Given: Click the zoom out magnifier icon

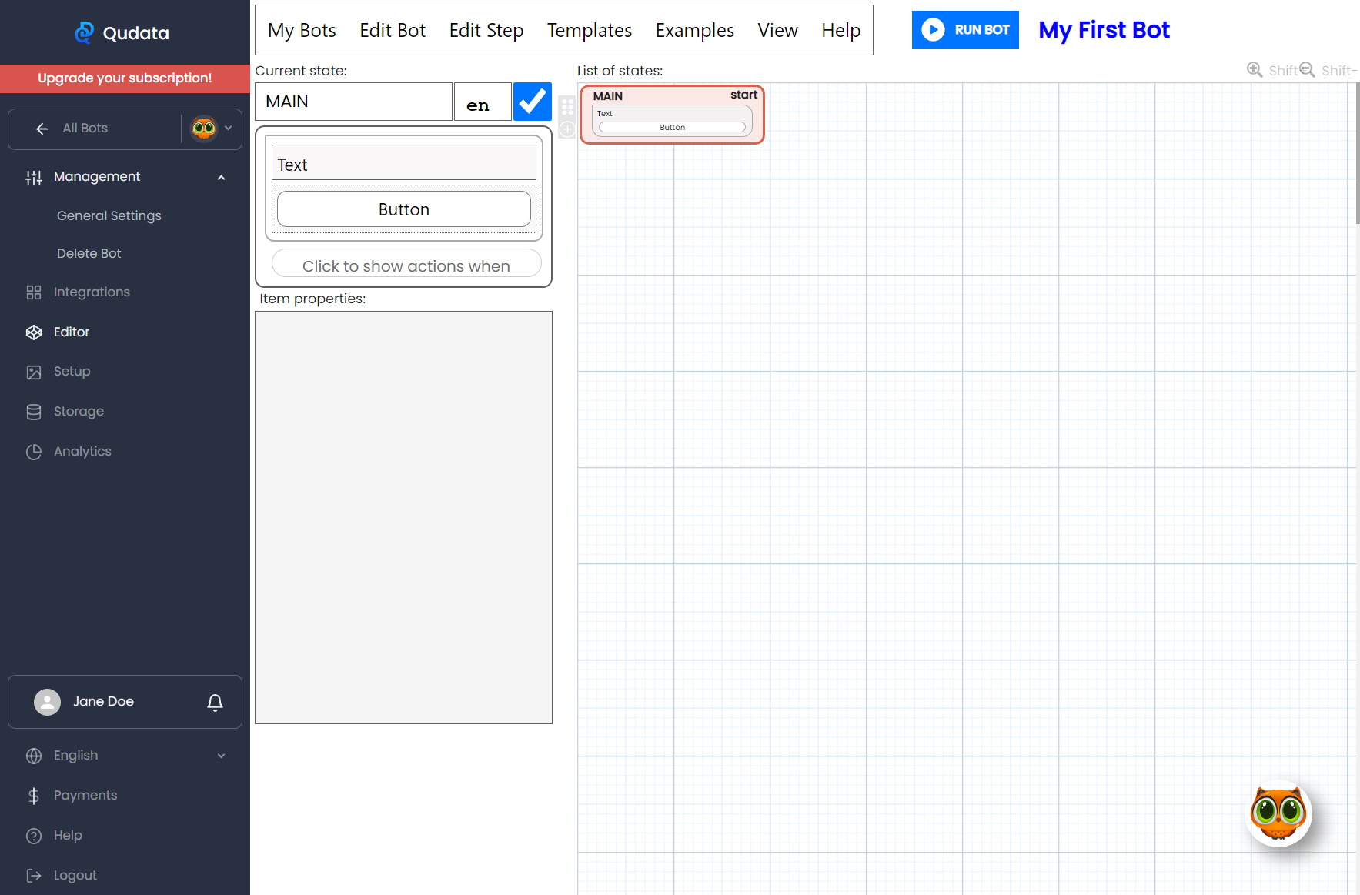Looking at the screenshot, I should [1307, 70].
